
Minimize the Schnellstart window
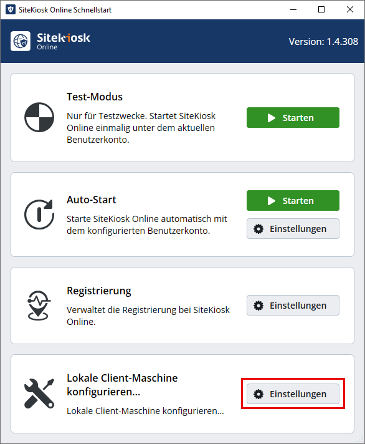click(x=293, y=9)
